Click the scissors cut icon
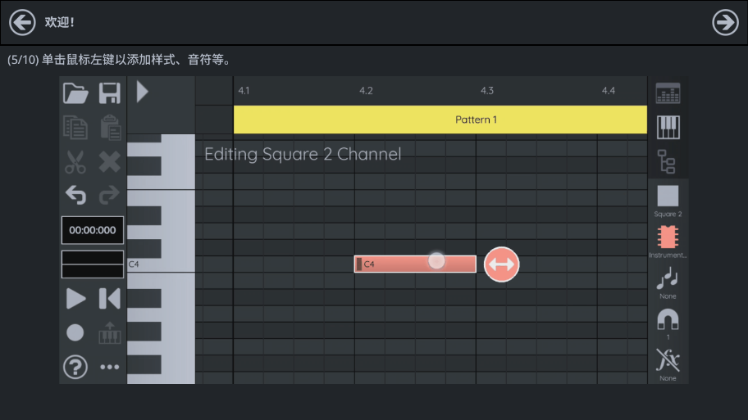 click(x=75, y=162)
